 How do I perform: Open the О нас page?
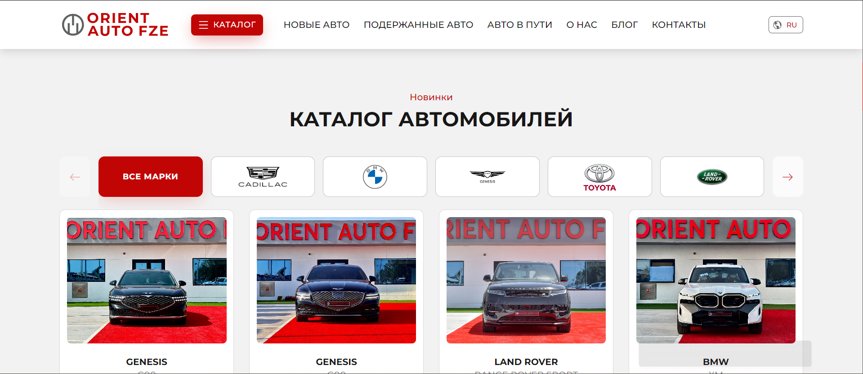coord(582,25)
